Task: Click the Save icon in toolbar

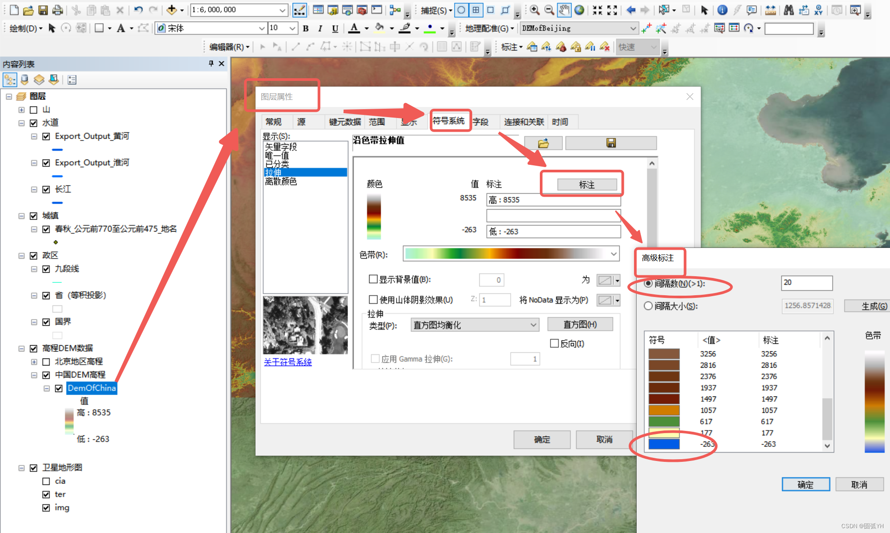Action: [x=43, y=10]
